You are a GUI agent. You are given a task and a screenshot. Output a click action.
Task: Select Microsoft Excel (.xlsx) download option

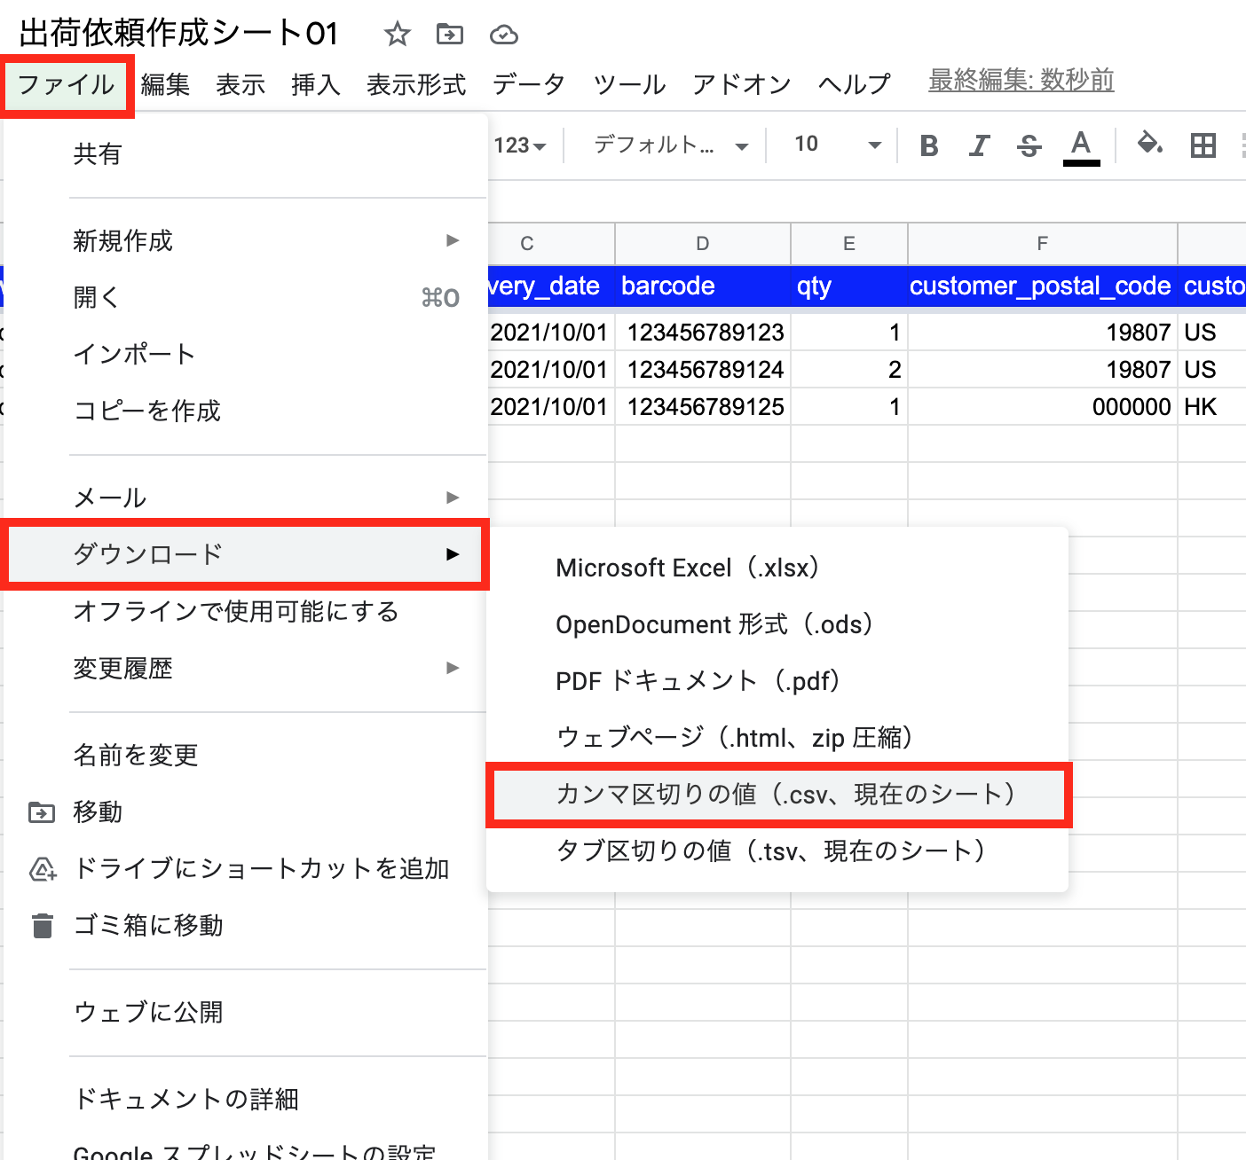click(687, 568)
